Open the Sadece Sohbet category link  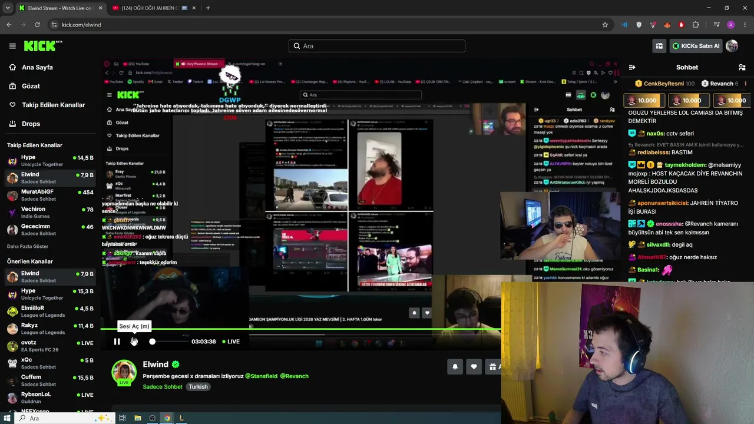coord(163,387)
